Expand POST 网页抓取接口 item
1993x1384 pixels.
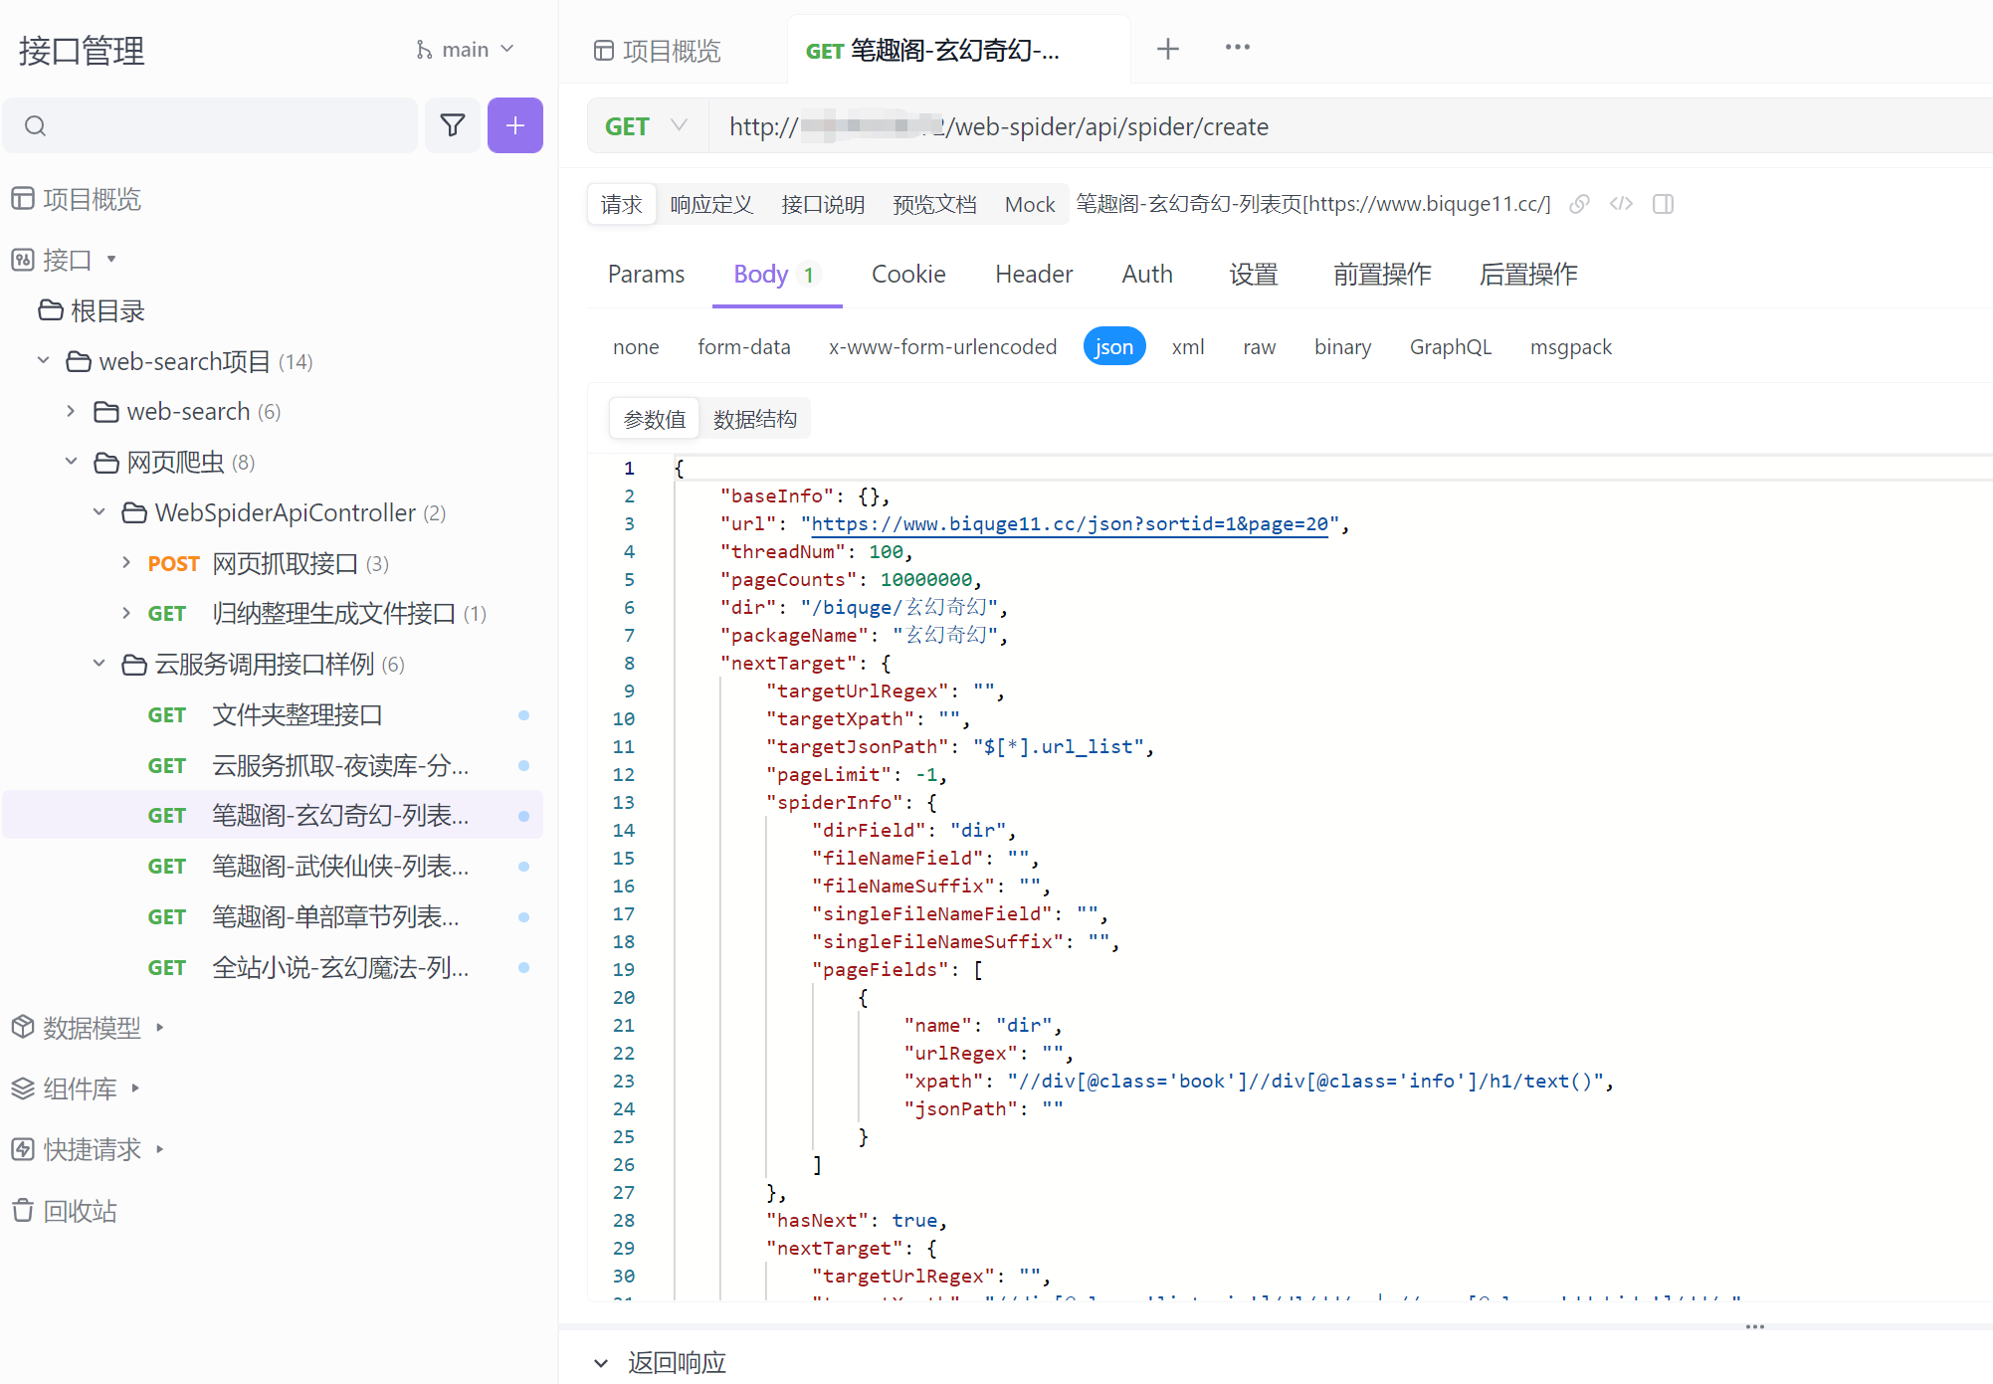pos(126,562)
